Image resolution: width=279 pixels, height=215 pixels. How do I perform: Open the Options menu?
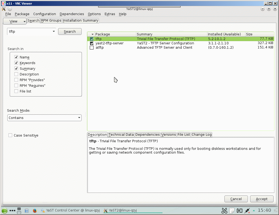pyautogui.click(x=94, y=14)
